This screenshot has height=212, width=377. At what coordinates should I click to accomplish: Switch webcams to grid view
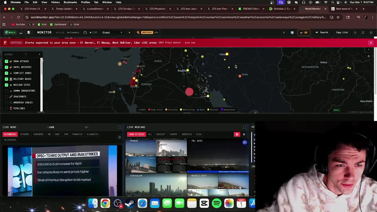pos(237,135)
